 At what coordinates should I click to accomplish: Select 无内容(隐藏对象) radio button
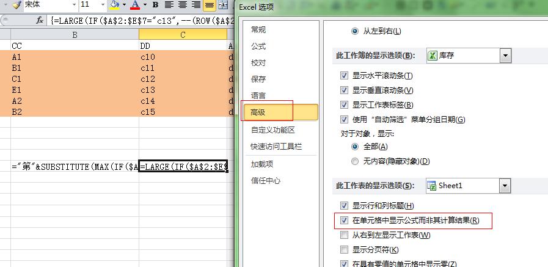pos(355,161)
